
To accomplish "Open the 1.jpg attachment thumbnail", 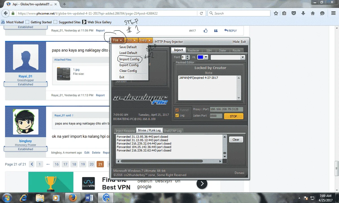I will 63,73.
